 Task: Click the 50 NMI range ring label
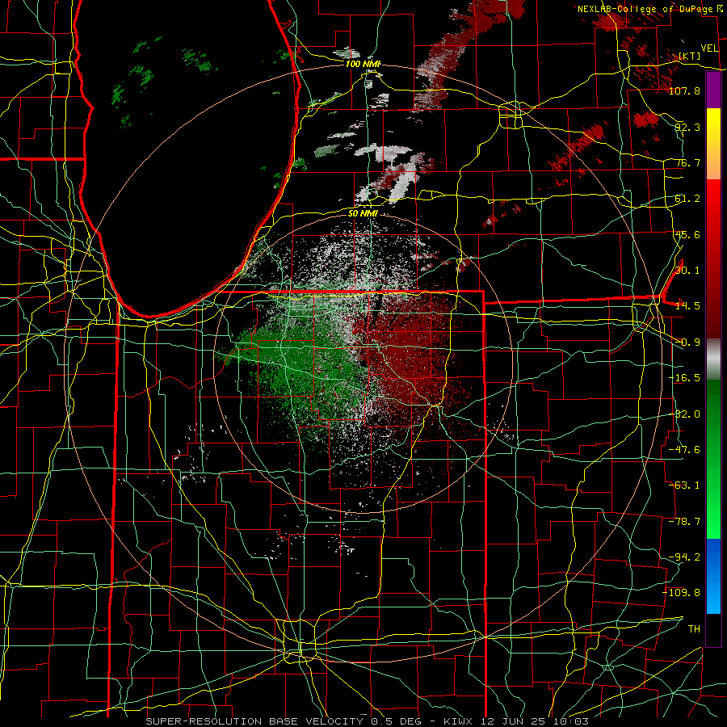363,213
